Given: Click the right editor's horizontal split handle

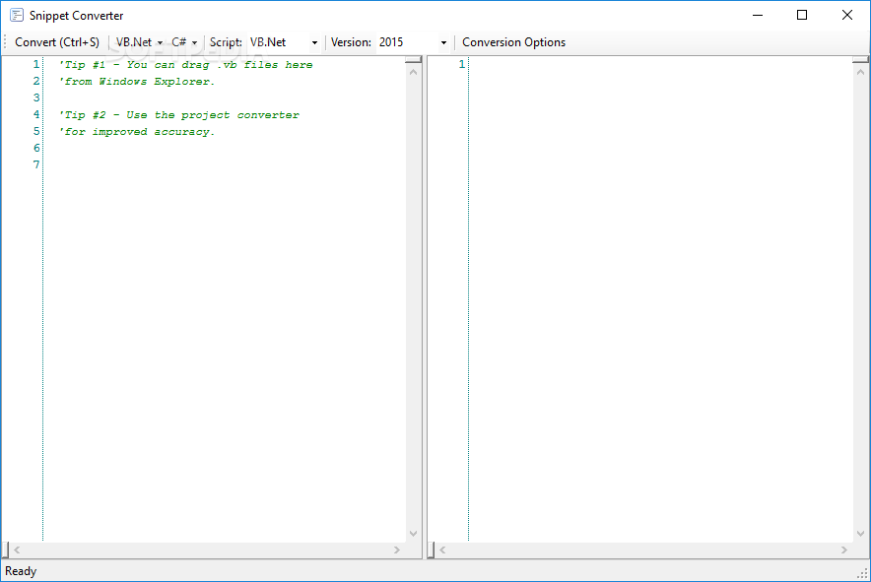Looking at the screenshot, I should pos(431,550).
